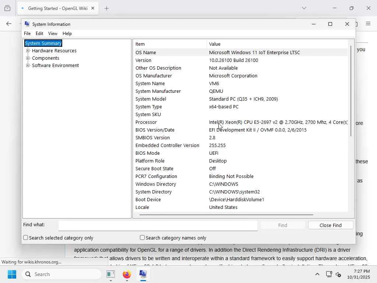This screenshot has height=283, width=377.
Task: Close the Getting Started - OpenGL Wiki tab
Action: pyautogui.click(x=93, y=8)
